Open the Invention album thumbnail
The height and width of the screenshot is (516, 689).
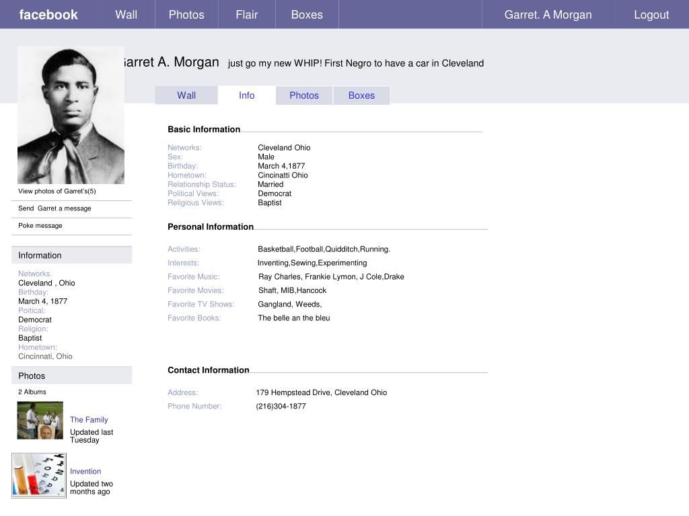pos(39,476)
